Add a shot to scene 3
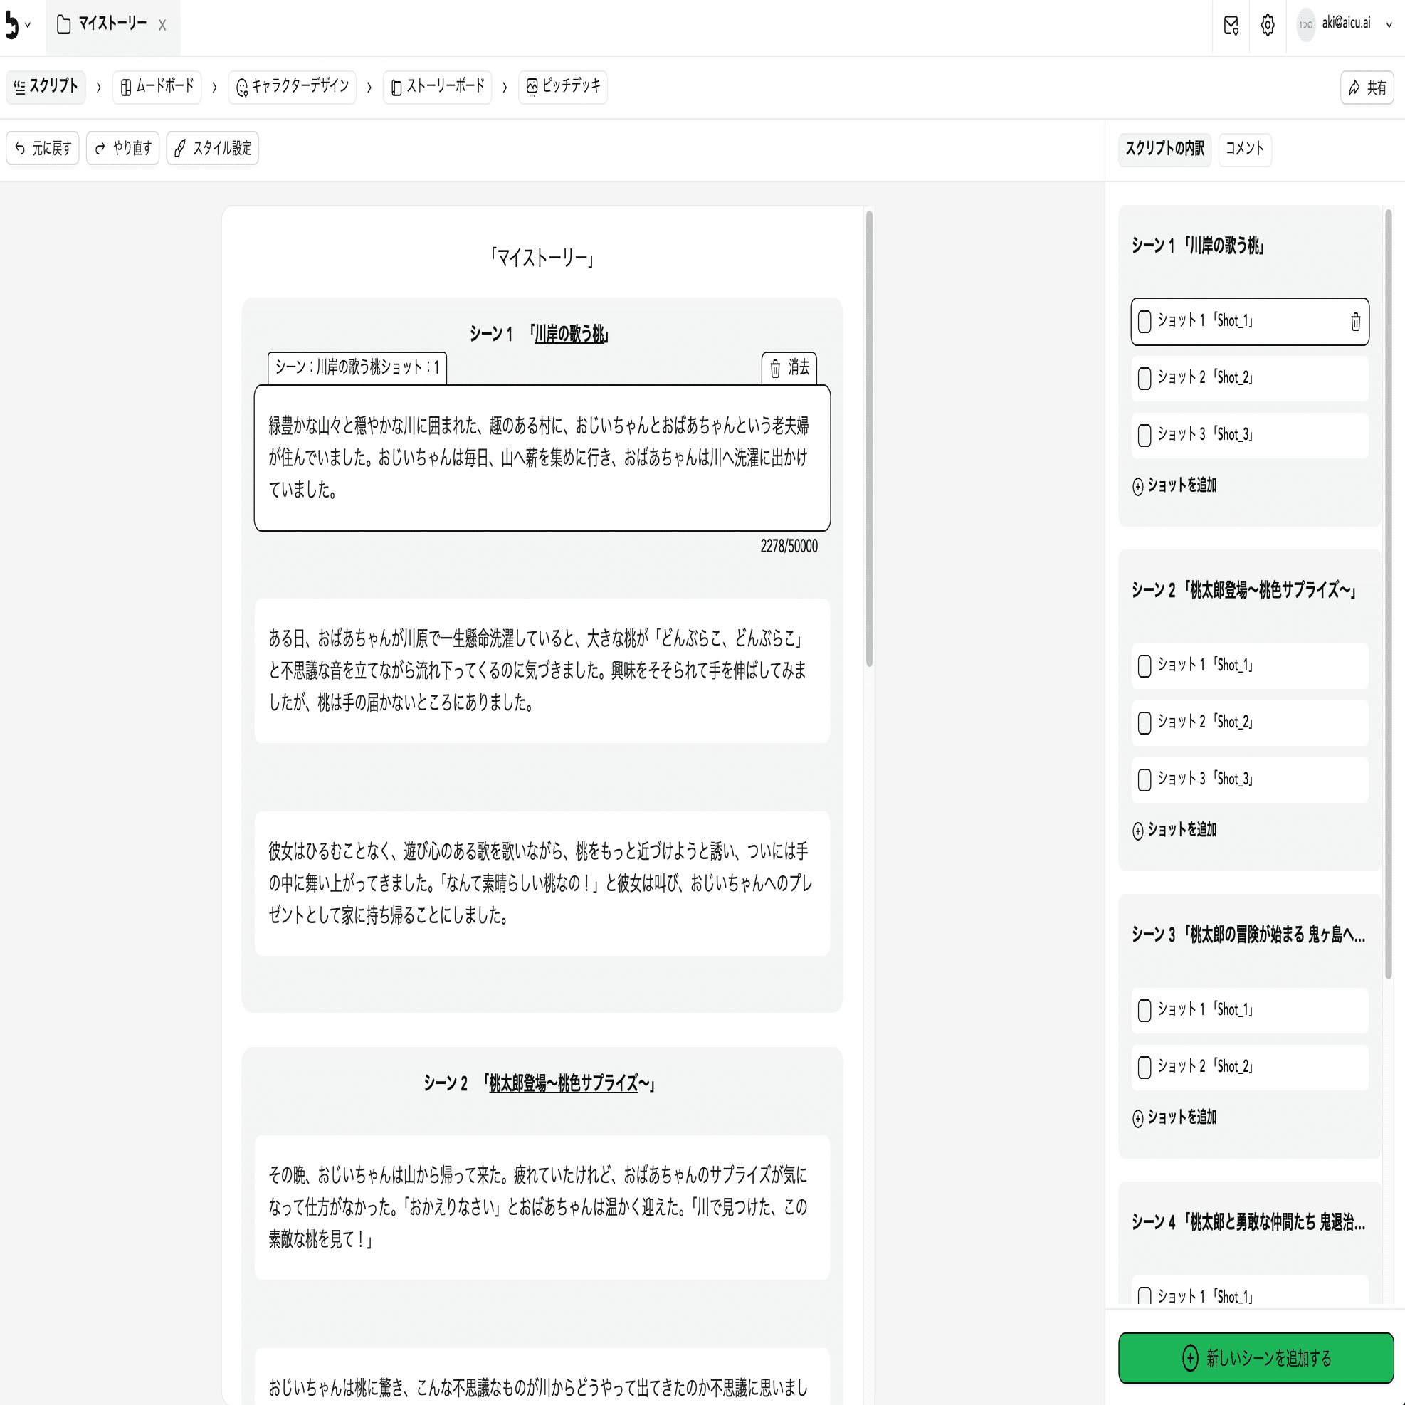 coord(1174,1117)
